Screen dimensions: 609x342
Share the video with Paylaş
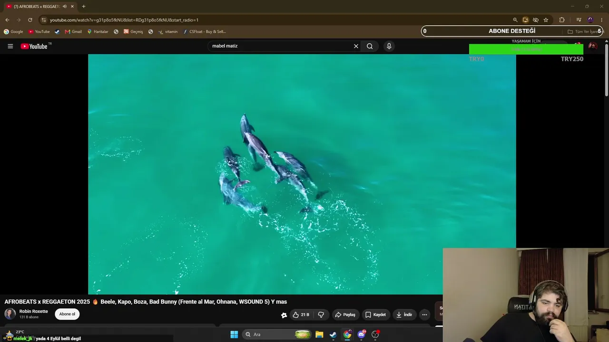(x=345, y=314)
